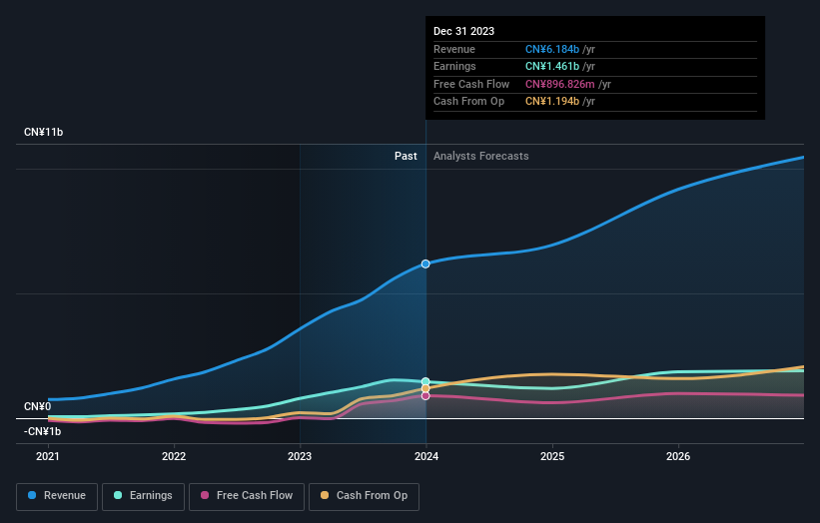The image size is (820, 523).
Task: Click the Cash From Op label in tooltip
Action: point(469,102)
